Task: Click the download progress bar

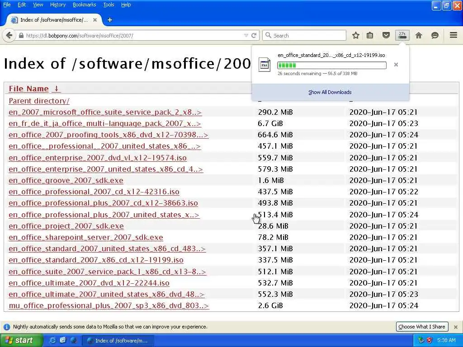Action: [331, 65]
